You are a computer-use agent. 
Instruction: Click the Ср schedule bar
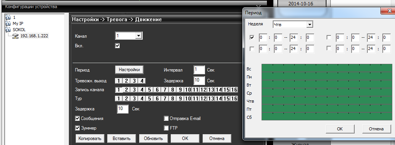[327, 92]
